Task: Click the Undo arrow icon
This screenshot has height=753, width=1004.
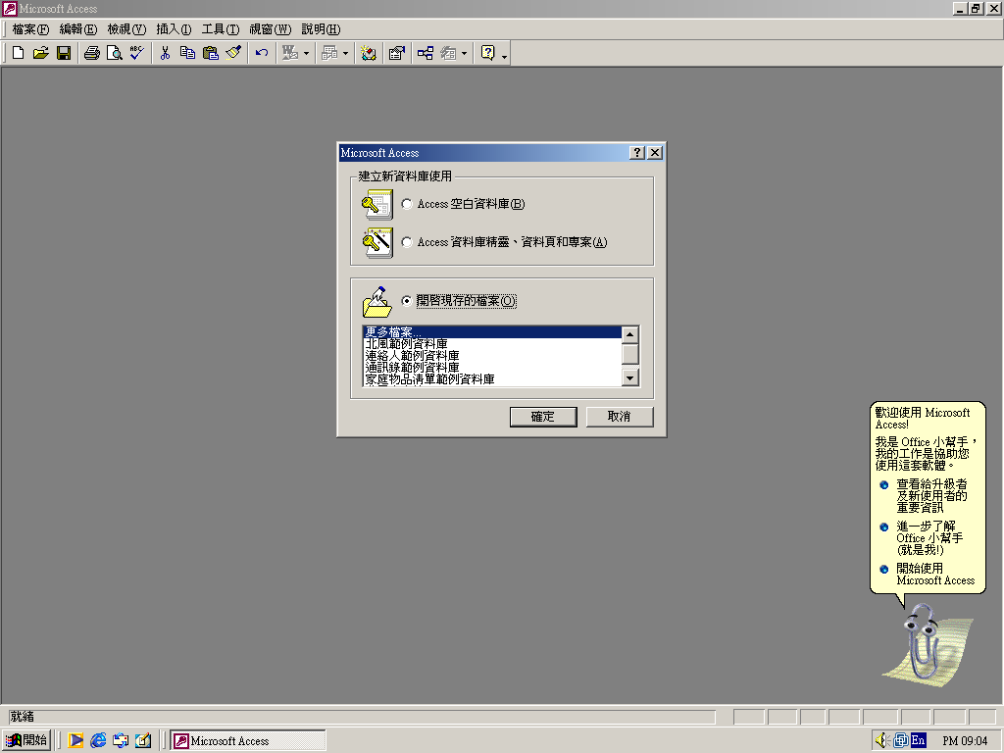Action: point(261,53)
